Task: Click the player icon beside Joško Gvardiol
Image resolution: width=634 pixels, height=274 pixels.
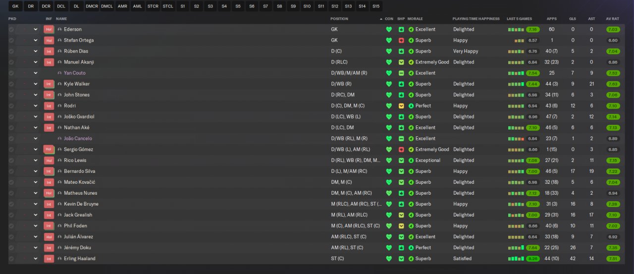Action: (x=59, y=117)
